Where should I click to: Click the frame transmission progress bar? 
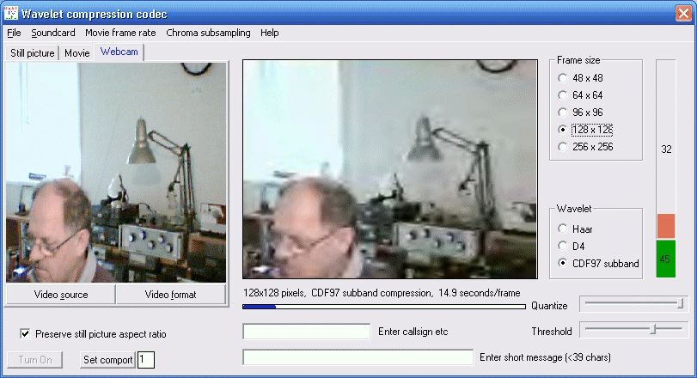(384, 307)
